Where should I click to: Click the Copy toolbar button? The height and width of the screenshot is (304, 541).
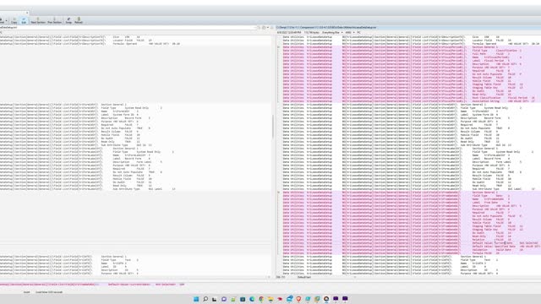pyautogui.click(x=14, y=20)
